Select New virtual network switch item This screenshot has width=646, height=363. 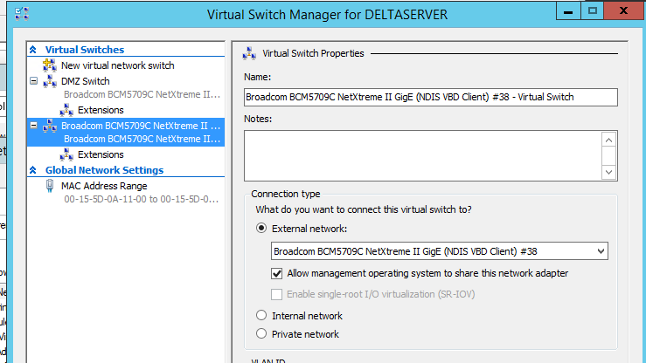pyautogui.click(x=118, y=65)
